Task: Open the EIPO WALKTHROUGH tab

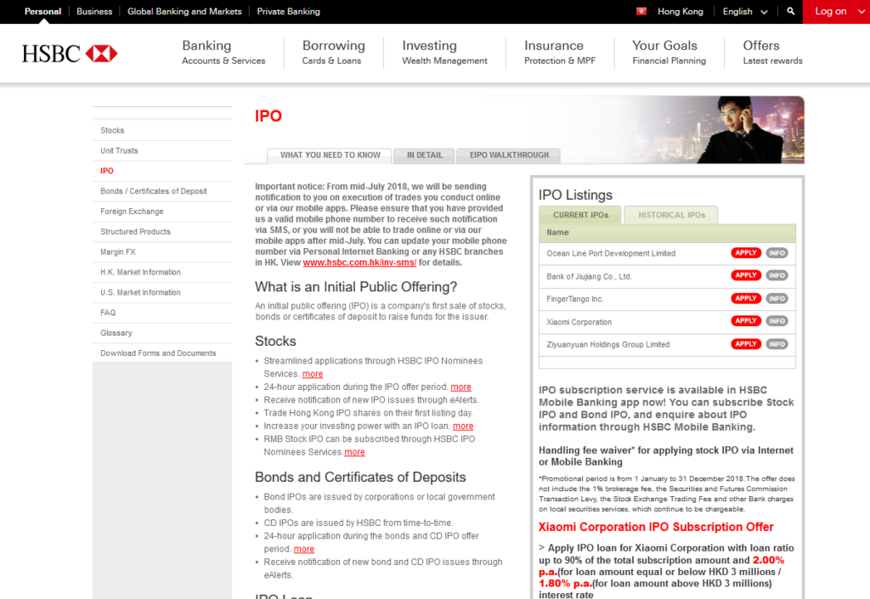Action: [508, 155]
